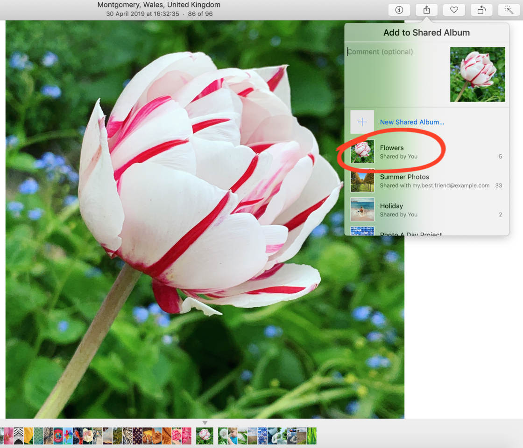The width and height of the screenshot is (523, 448).
Task: Click the Holiday album beach thumbnail
Action: click(362, 209)
